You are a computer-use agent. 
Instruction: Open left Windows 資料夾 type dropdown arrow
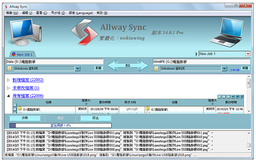(77, 69)
